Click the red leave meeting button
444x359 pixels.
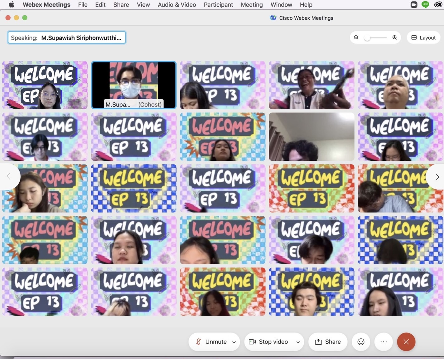tap(406, 342)
